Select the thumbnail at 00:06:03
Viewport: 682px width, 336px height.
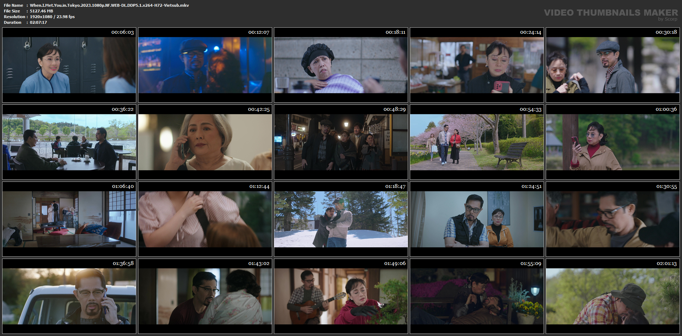click(x=69, y=65)
